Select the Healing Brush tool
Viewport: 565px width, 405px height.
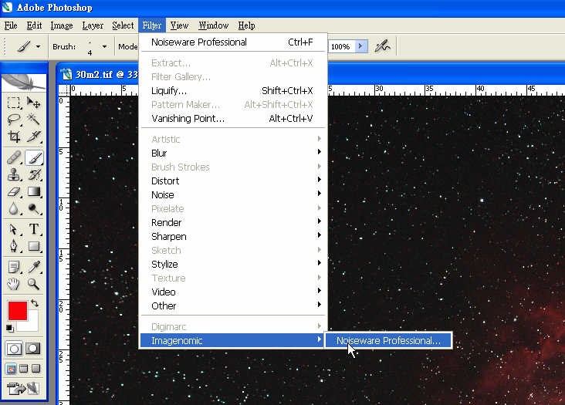pos(14,157)
